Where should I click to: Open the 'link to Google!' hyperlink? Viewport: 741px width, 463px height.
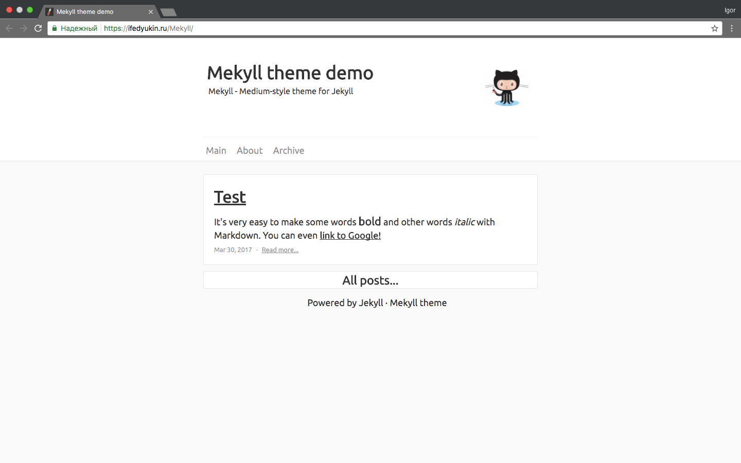click(350, 235)
